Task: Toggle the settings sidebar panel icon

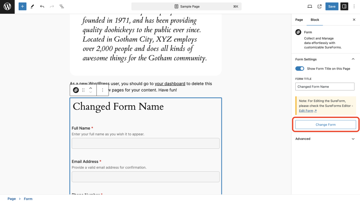Action: 344,6
